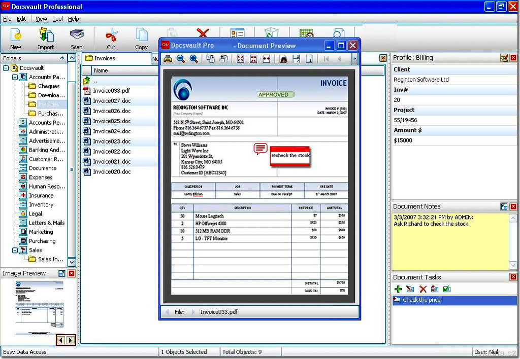This screenshot has width=520, height=359.
Task: Collapse the Sales folder tree node
Action: 15,250
